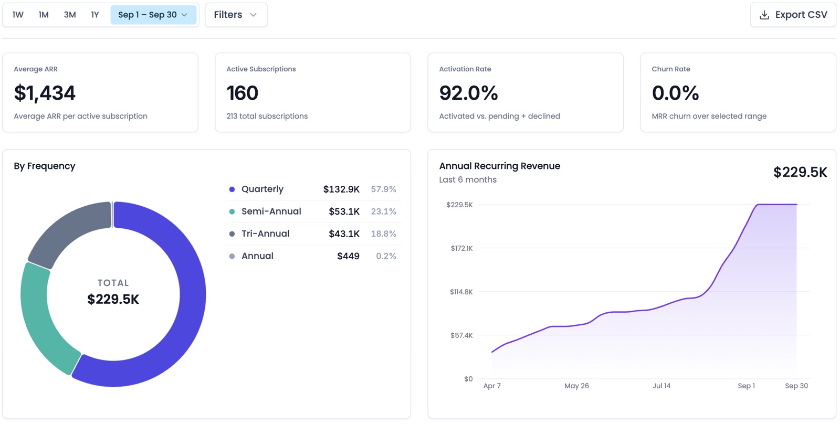Click the Tri-Annual dark gray legend dot
The image size is (840, 424).
coord(232,234)
